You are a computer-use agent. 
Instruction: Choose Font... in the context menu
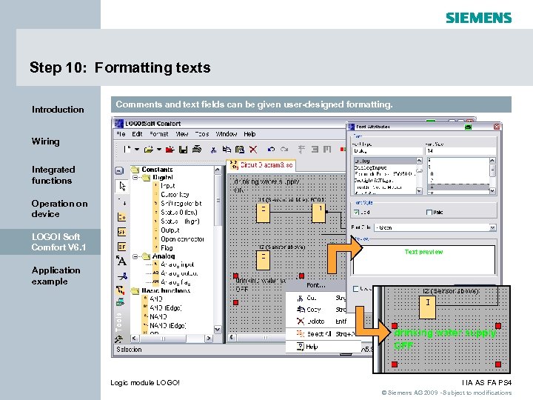coord(316,285)
